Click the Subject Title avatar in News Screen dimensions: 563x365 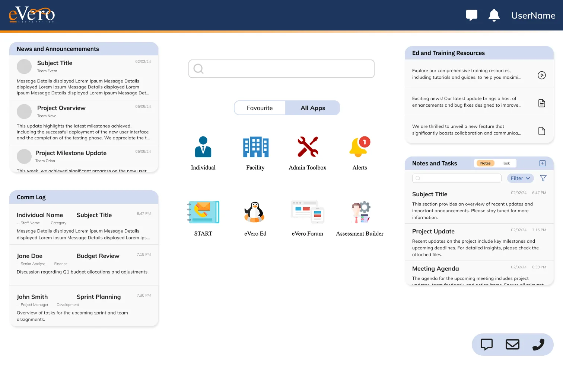(x=24, y=67)
